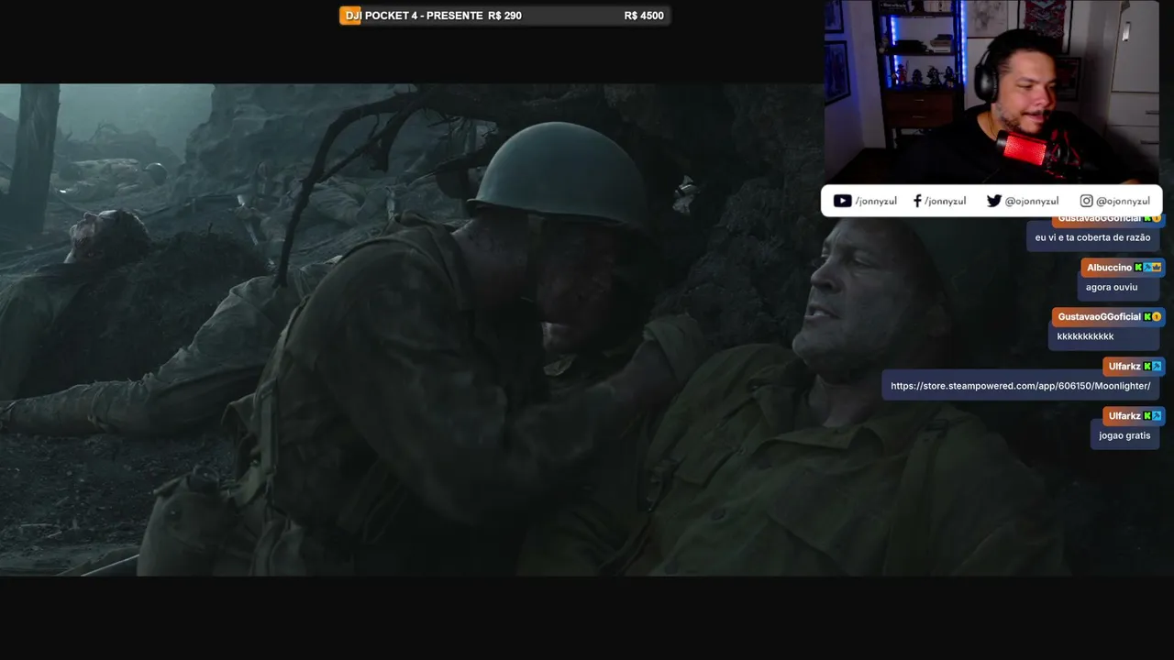Image resolution: width=1174 pixels, height=660 pixels.
Task: Click the "@ojonnyzul" handle next to Instagram
Action: coord(1123,201)
